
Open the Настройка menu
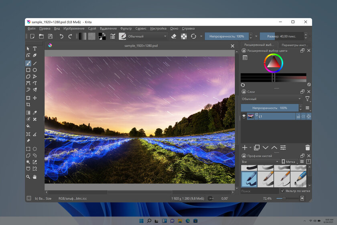(x=158, y=29)
